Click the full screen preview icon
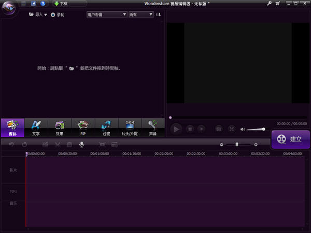Screen dimensions: 311x233 [x=232, y=129]
